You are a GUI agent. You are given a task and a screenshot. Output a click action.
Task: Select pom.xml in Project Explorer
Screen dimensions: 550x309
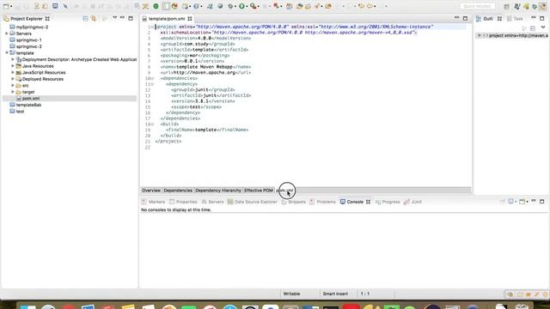(31, 99)
